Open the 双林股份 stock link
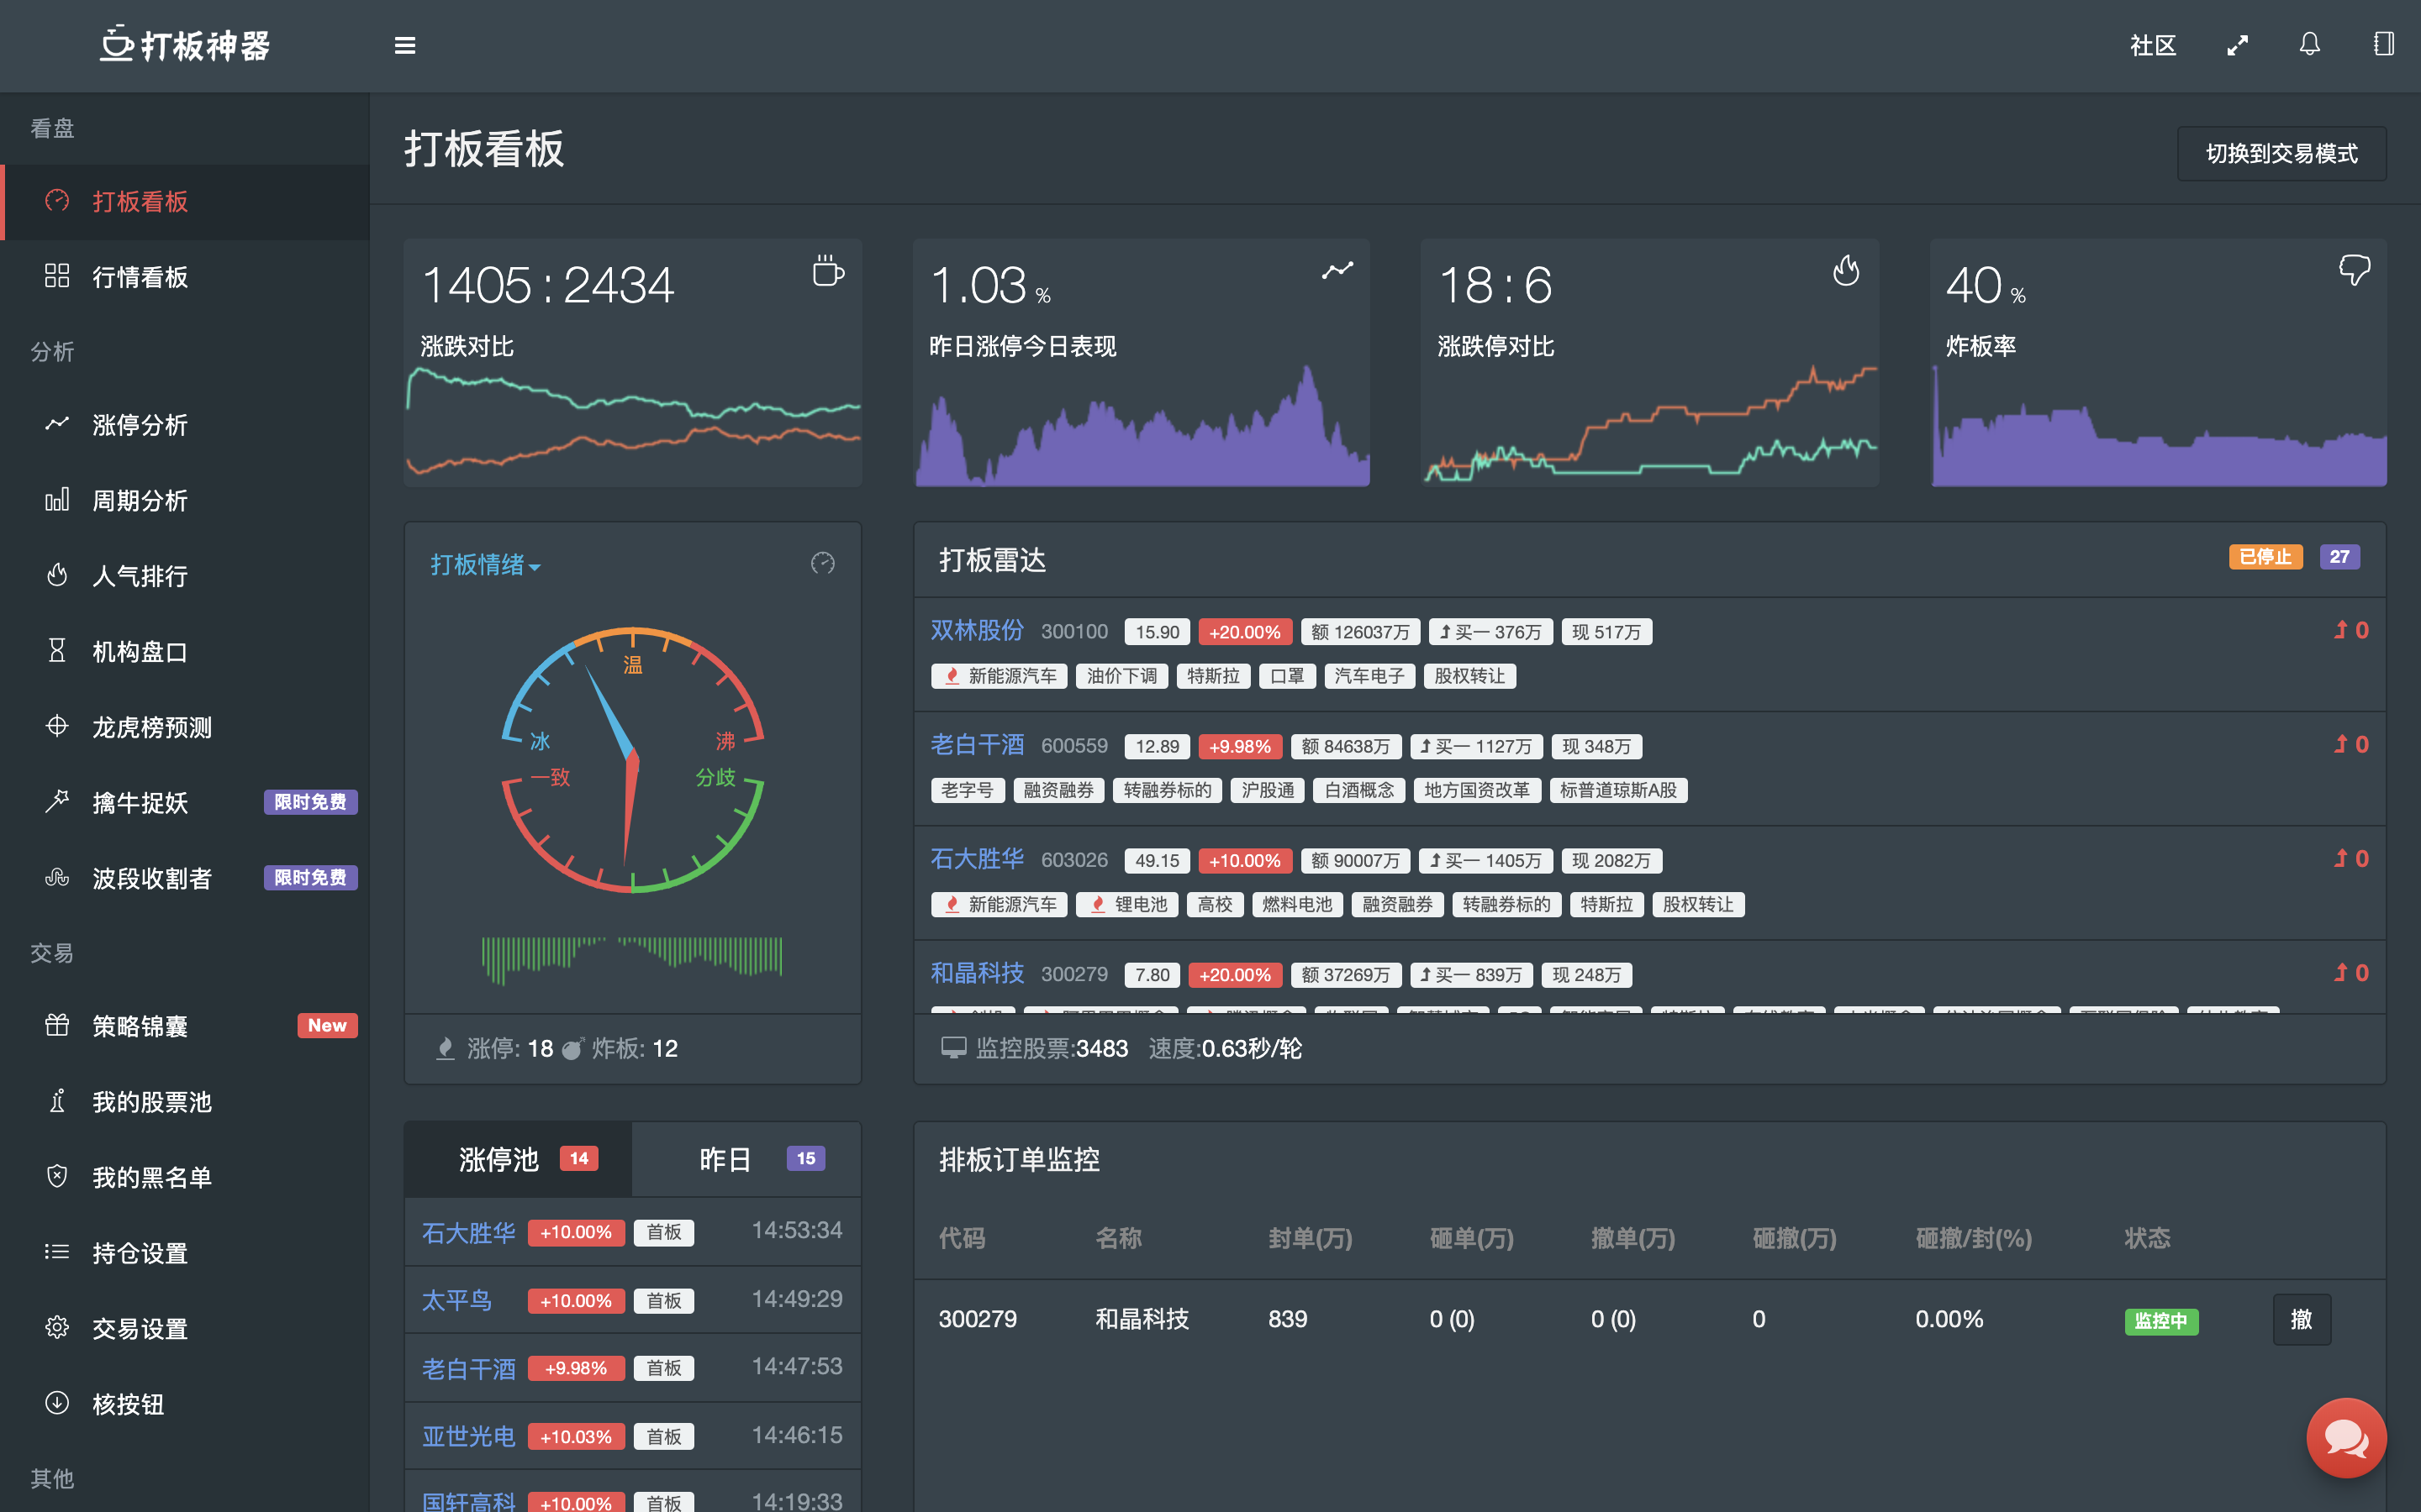 (977, 631)
